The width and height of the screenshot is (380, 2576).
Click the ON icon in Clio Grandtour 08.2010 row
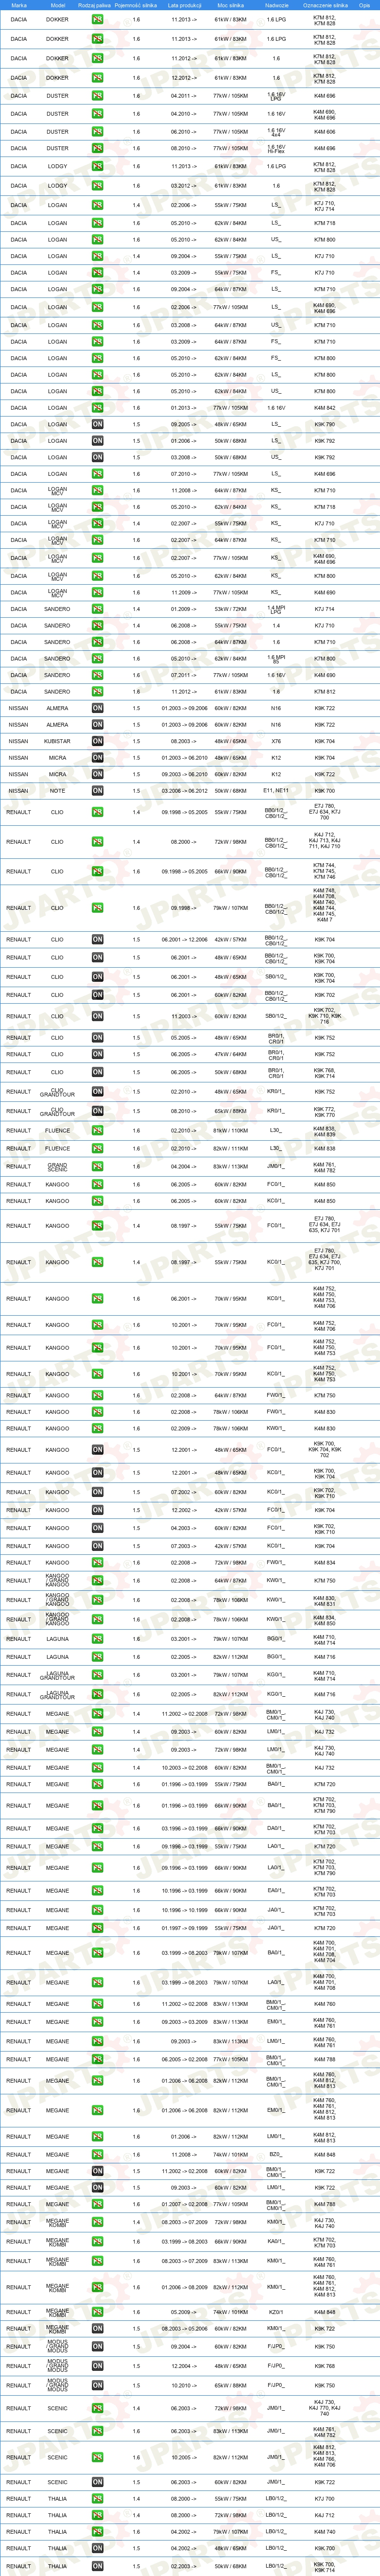(97, 1111)
